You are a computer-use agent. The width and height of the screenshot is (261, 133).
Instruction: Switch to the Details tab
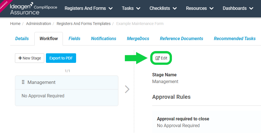tap(22, 39)
